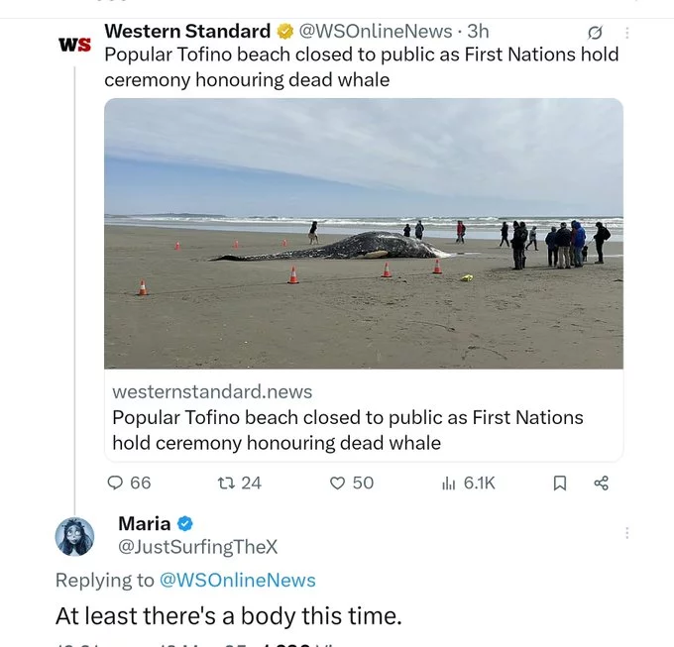Open the Western Standard display name
The image size is (674, 647).
coord(187,31)
